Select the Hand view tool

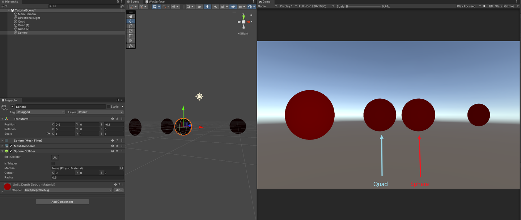pos(131,16)
